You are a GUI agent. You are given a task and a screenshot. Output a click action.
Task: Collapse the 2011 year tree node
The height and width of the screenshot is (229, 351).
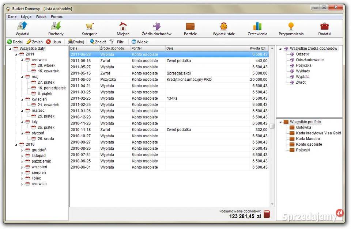click(x=16, y=54)
